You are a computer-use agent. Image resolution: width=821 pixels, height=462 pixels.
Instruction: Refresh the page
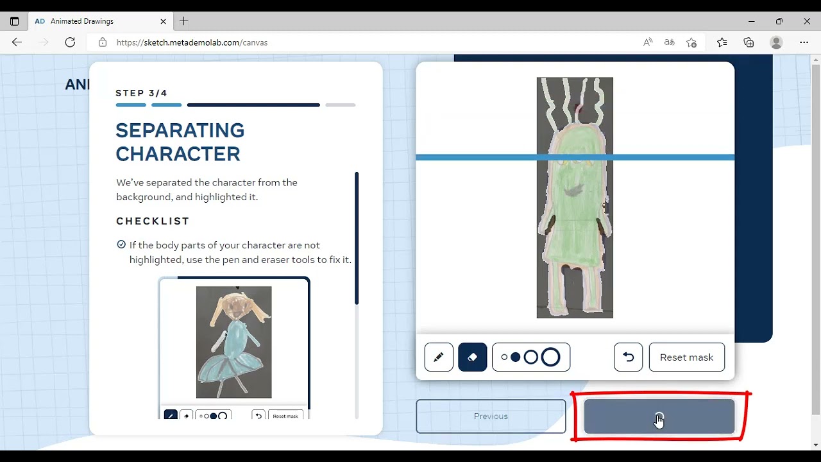point(70,42)
